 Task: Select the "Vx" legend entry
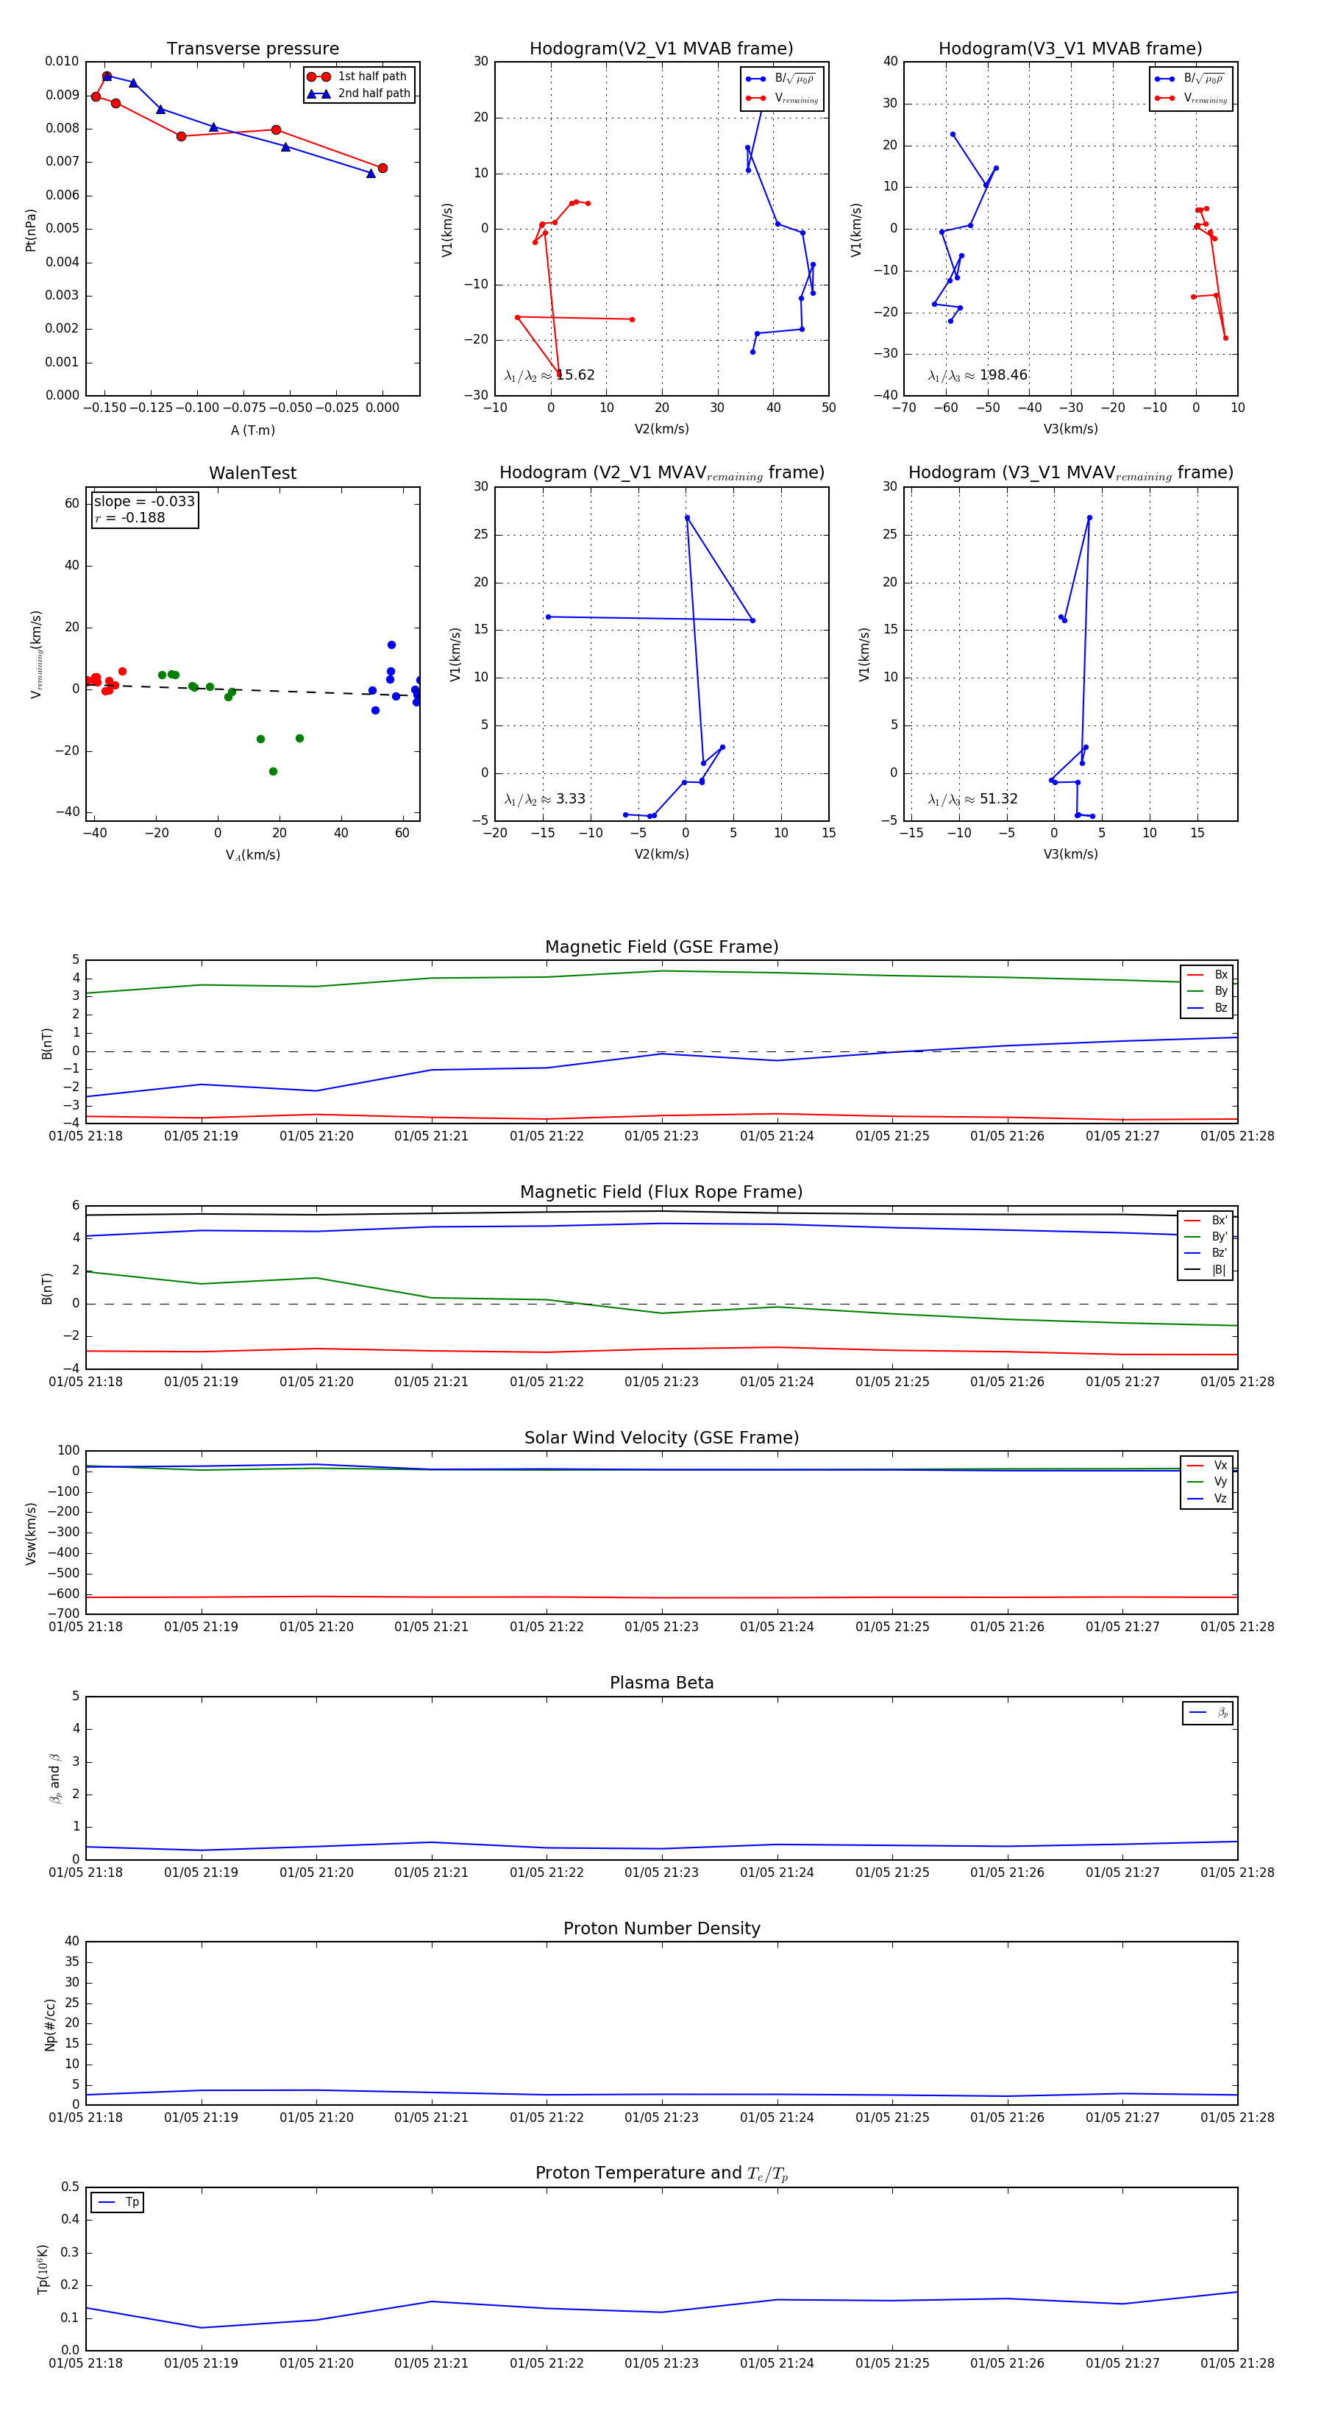[1207, 1465]
